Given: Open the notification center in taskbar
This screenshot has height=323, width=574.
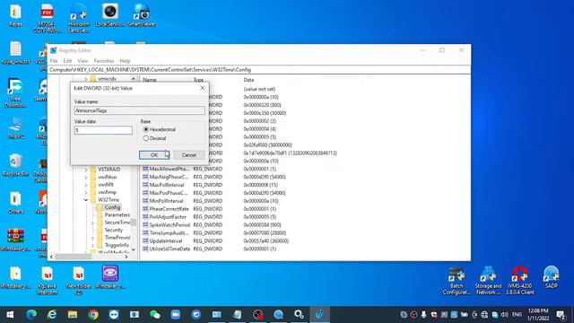Looking at the screenshot, I should (x=561, y=315).
